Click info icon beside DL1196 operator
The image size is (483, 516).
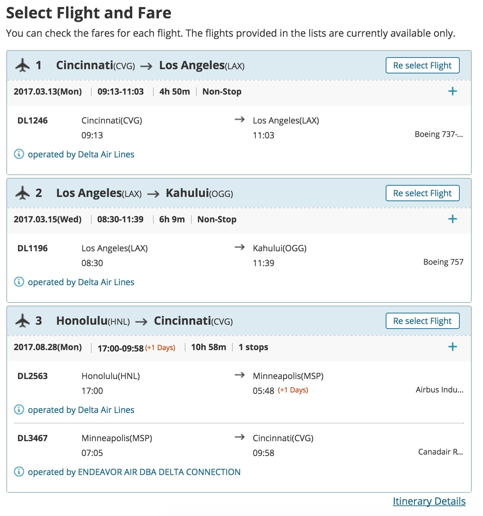coord(19,282)
